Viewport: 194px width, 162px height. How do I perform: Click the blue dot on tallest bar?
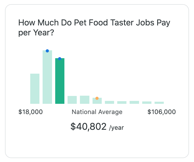point(47,51)
